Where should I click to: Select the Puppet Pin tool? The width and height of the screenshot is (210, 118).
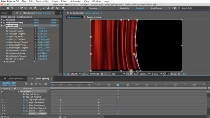(63, 8)
